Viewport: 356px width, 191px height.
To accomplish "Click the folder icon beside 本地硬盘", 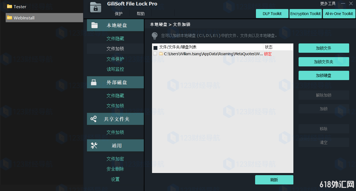I will (x=94, y=25).
